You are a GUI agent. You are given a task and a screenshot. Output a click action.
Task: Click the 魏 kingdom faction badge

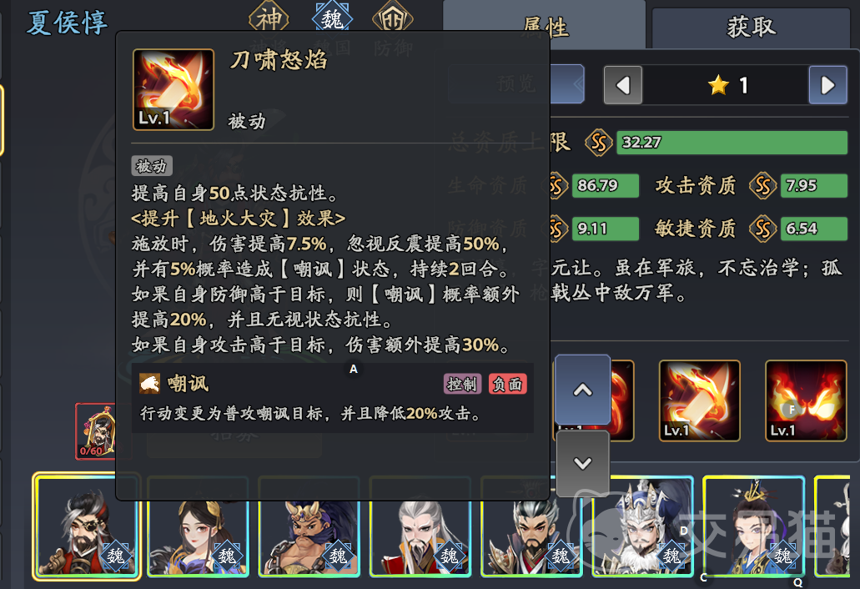pos(332,18)
